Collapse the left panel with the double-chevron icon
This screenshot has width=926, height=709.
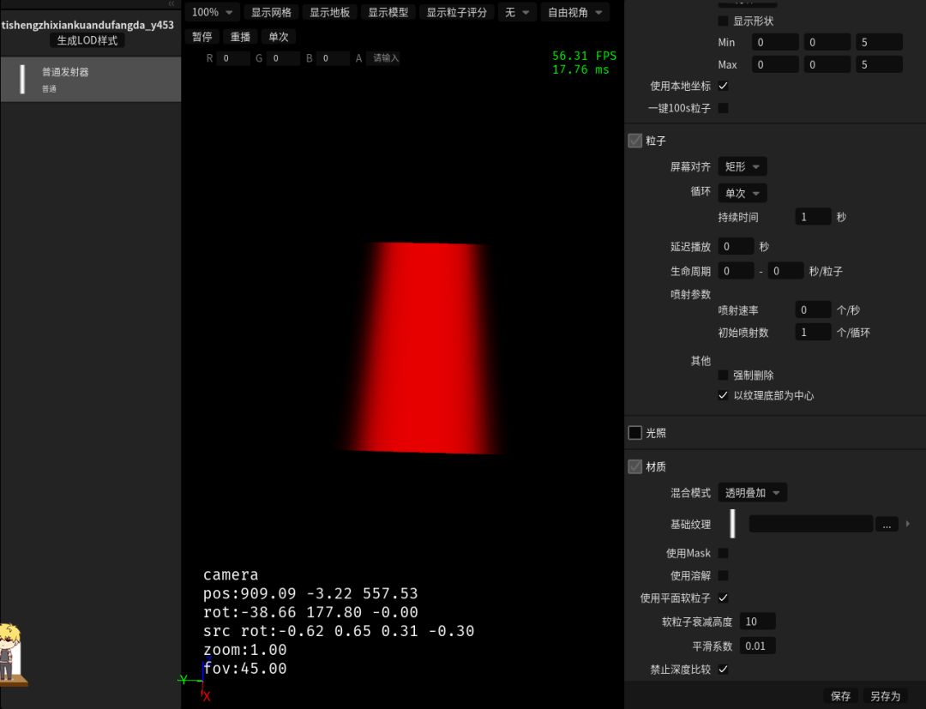[171, 4]
